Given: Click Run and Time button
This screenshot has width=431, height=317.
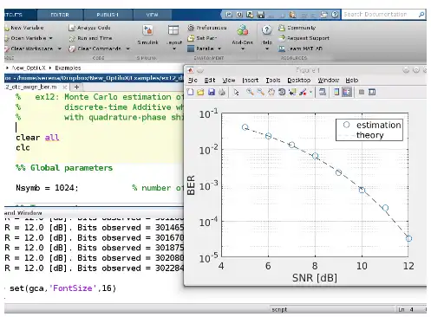Looking at the screenshot, I should pos(90,38).
